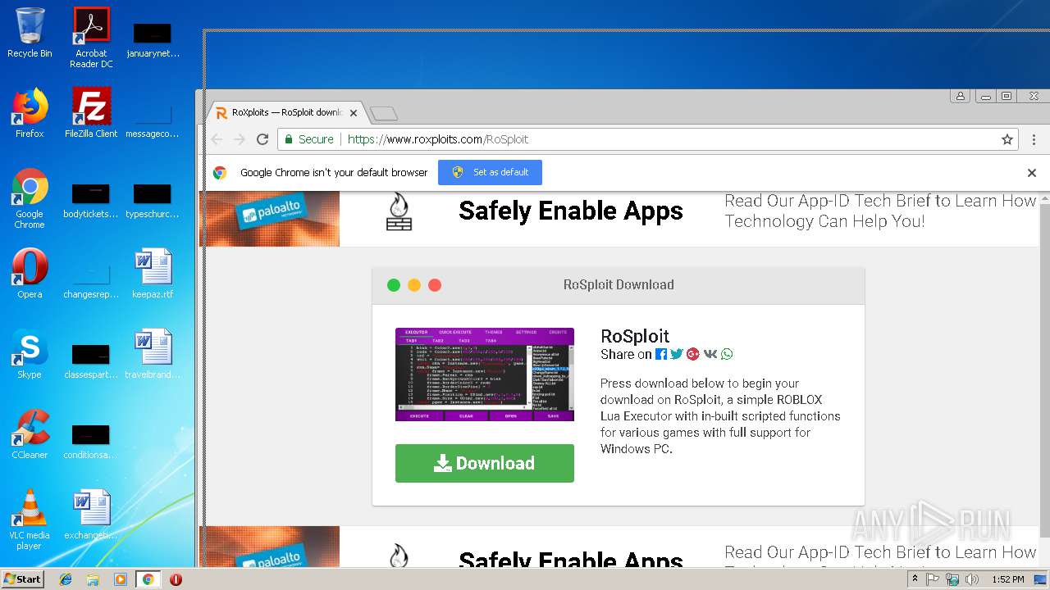Click the yellow circle in RoSploit Download header
Image resolution: width=1050 pixels, height=590 pixels.
coord(414,285)
